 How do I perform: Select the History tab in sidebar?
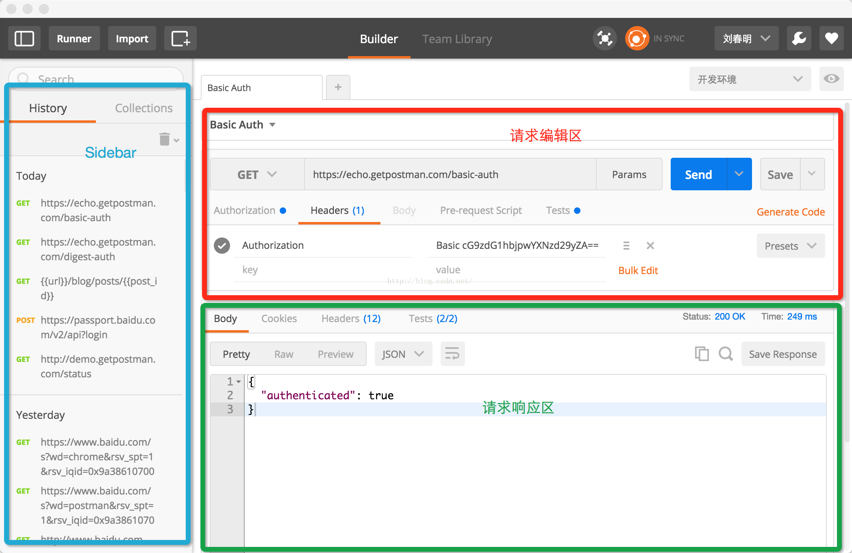(x=48, y=108)
